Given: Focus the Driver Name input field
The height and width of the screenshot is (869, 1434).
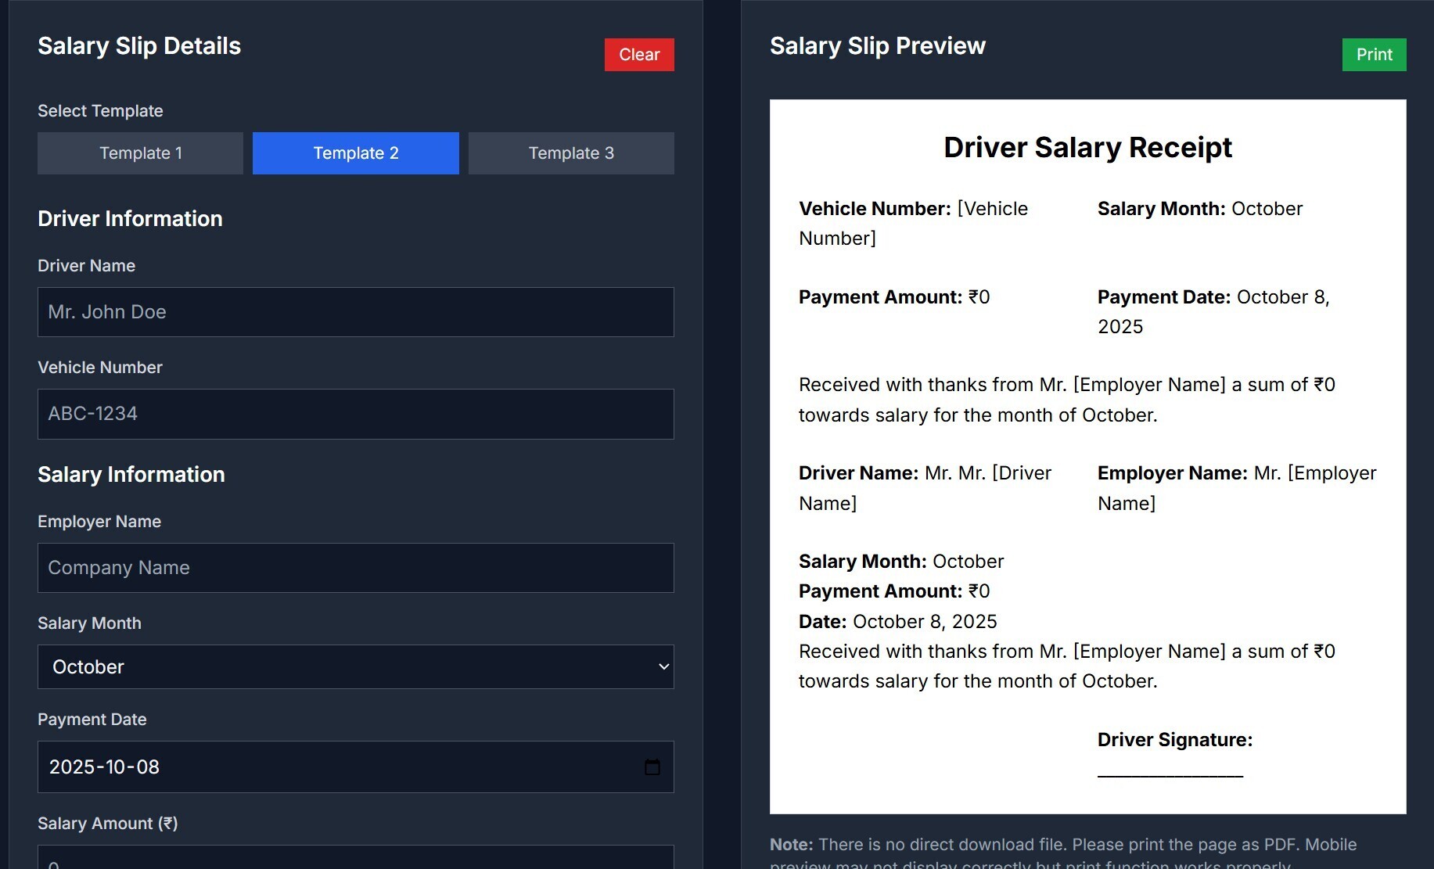Looking at the screenshot, I should tap(355, 312).
